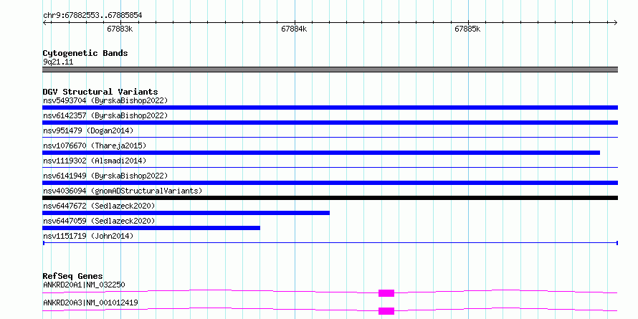Open variant nsv951479 (Dogan2014) label

(88, 130)
